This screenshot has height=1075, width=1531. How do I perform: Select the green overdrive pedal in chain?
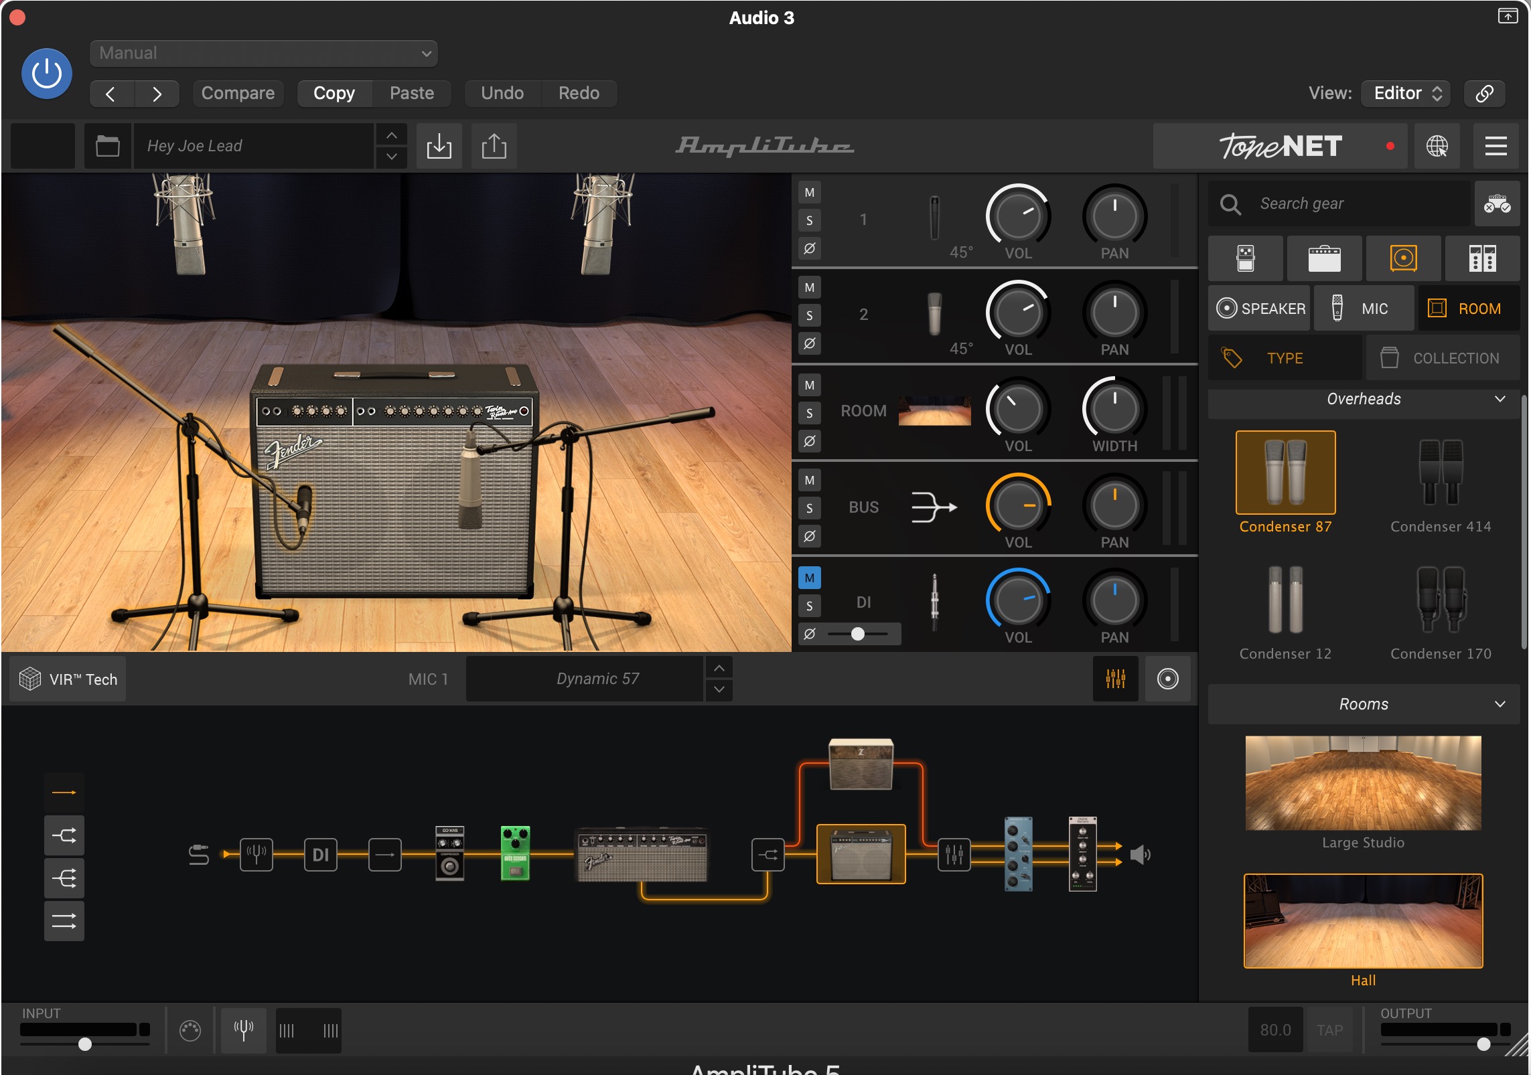tap(515, 853)
